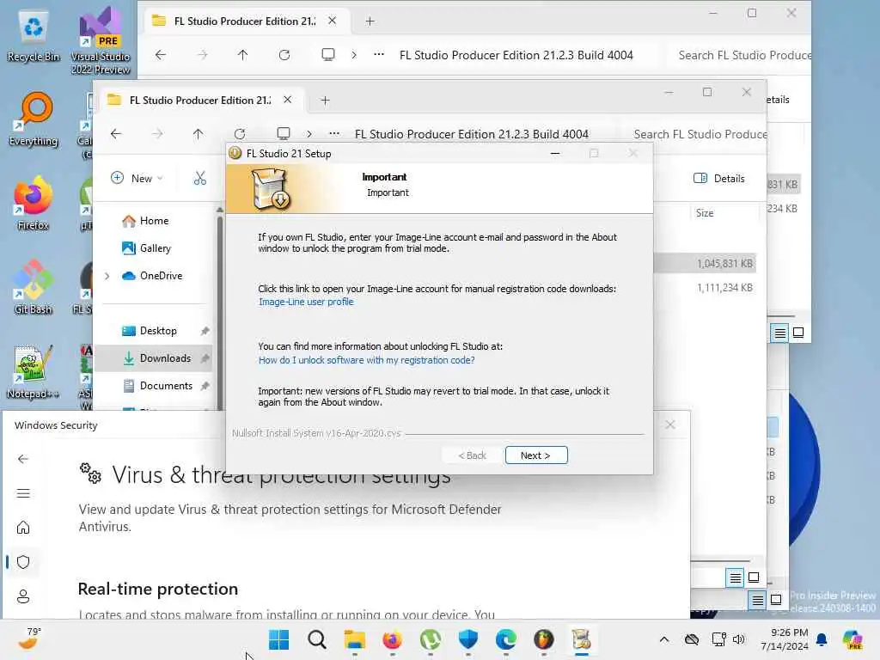Minimize the FL Studio 21 Setup window
Screen dimensions: 880x660
[x=555, y=153]
